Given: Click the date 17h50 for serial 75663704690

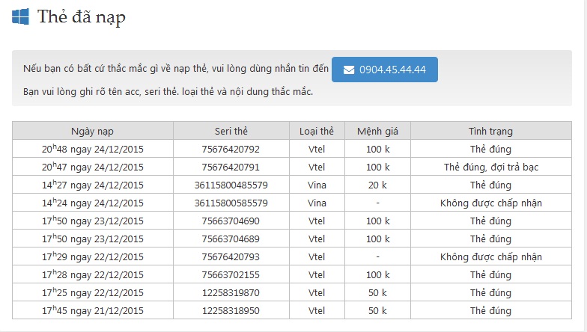Looking at the screenshot, I should [93, 221].
